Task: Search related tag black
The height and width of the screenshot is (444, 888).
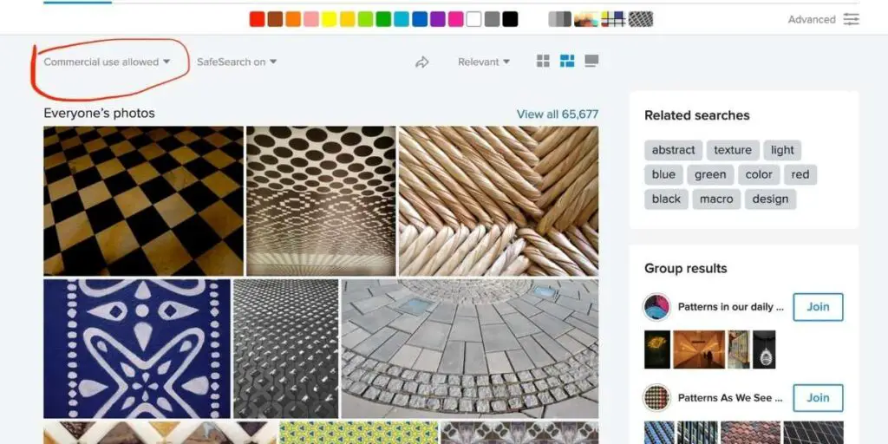Action: [666, 199]
